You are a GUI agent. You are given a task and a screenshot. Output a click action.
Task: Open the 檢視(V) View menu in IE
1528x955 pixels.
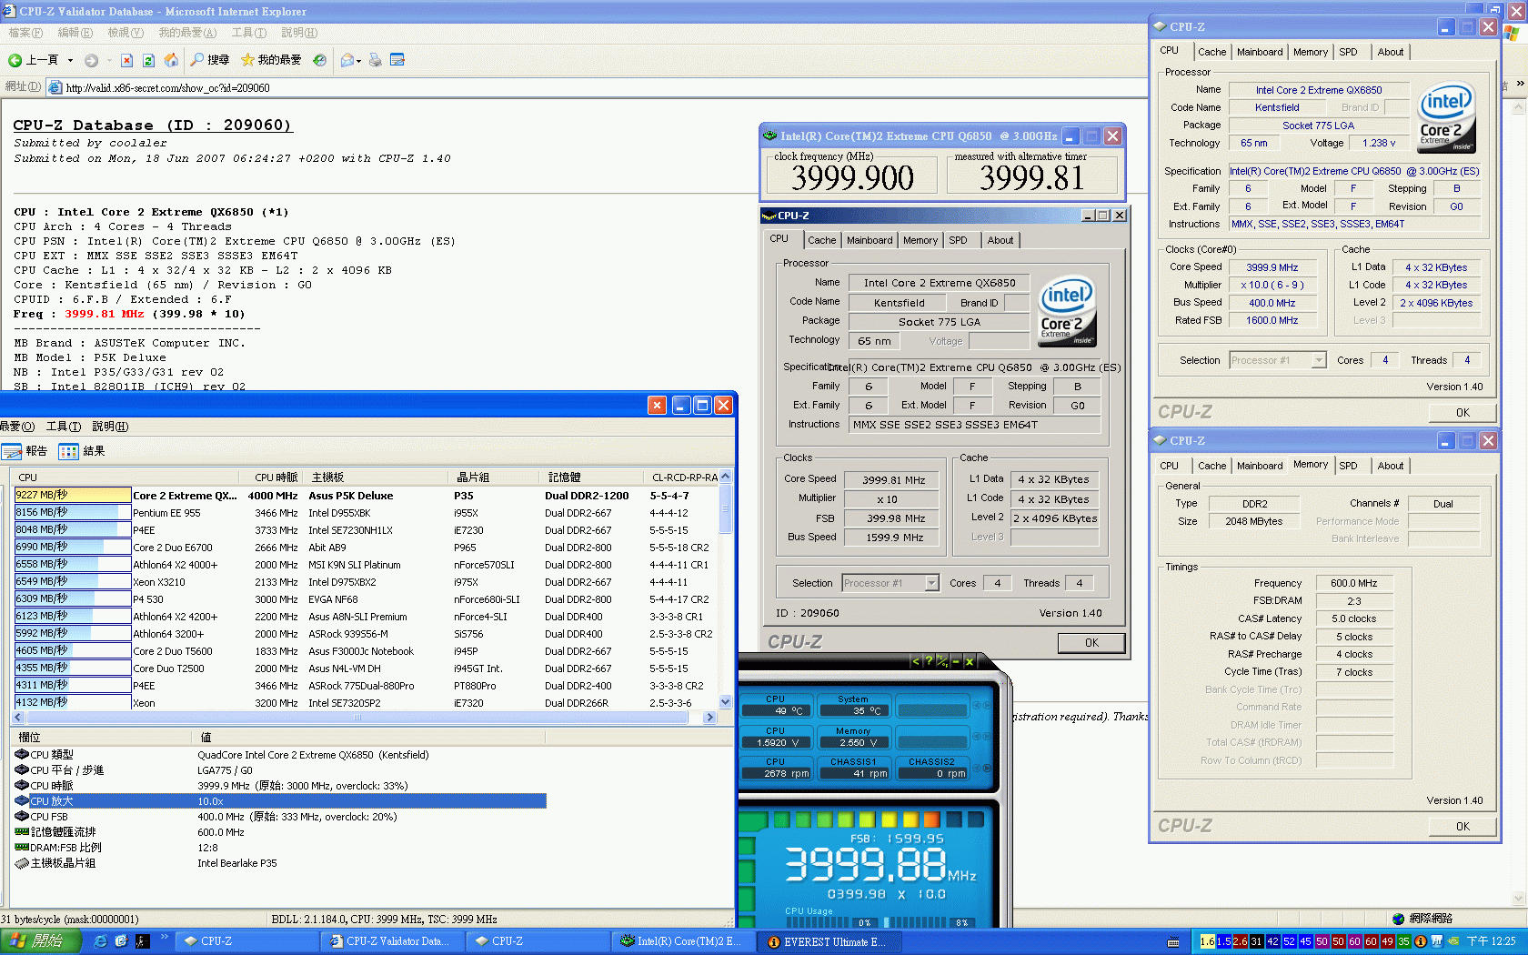click(126, 33)
